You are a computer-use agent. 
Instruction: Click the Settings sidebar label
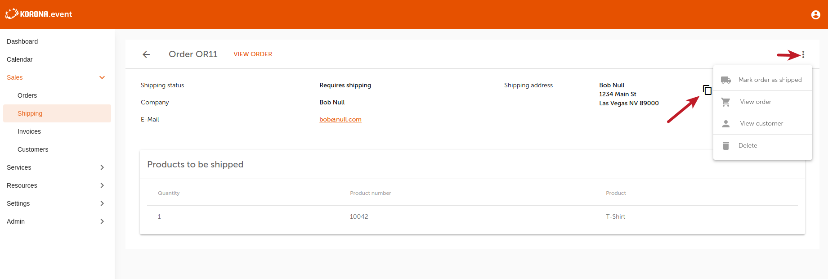[x=18, y=203]
